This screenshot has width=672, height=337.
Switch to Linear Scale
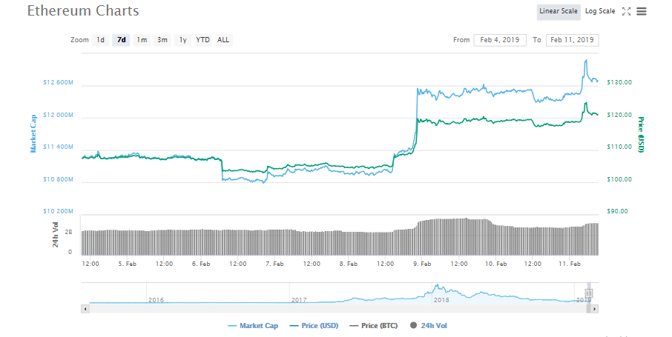click(559, 12)
